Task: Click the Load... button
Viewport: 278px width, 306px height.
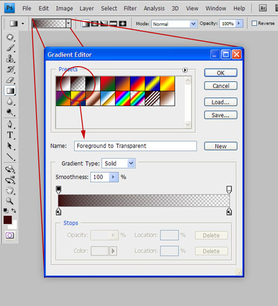Action: (x=221, y=102)
